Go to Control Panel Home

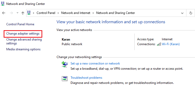point(20,24)
